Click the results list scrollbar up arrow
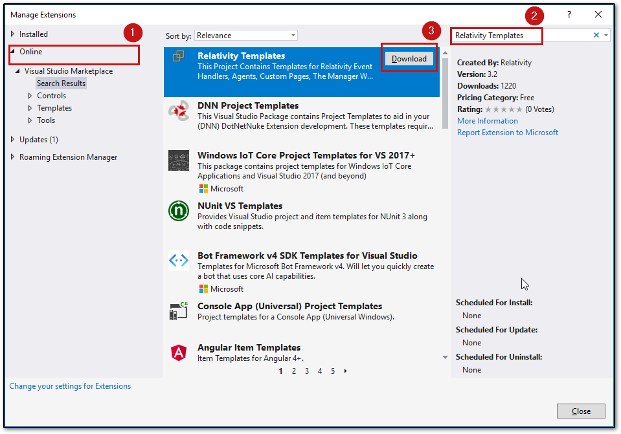 click(x=445, y=52)
